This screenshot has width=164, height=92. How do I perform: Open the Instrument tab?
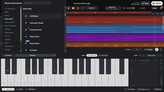pos(8,89)
